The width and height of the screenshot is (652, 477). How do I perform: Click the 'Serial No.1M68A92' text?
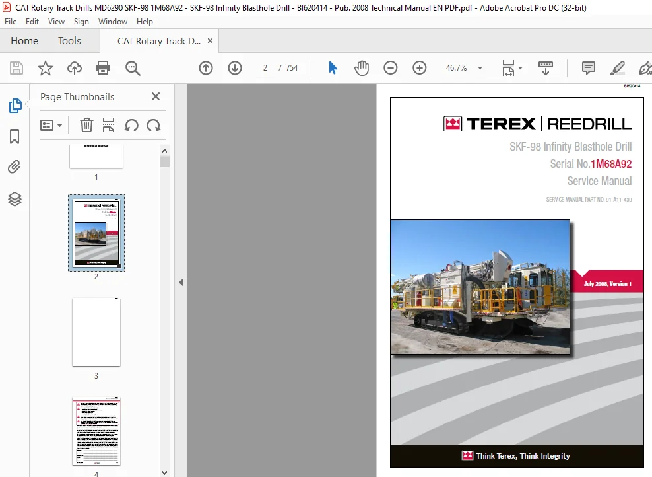coord(591,164)
